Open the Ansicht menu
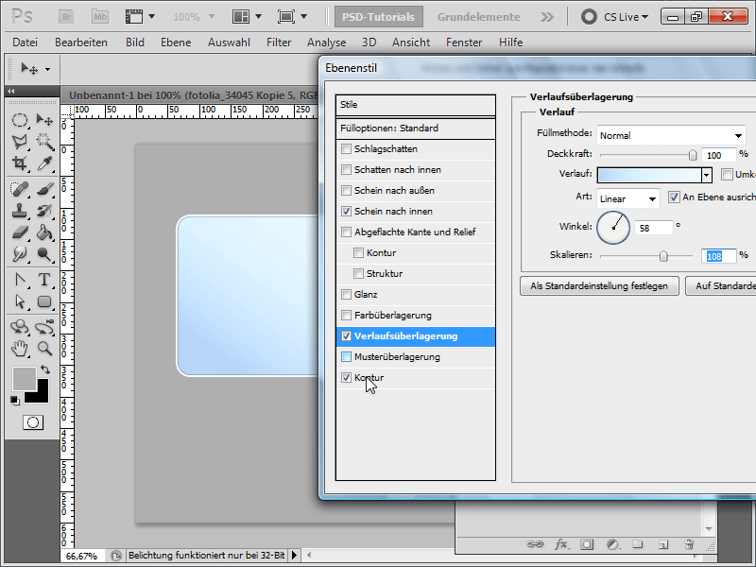756x567 pixels. tap(411, 43)
